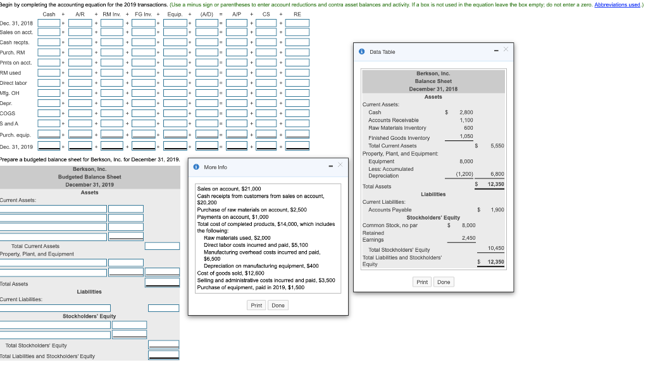Click the A/P input on the Pmts on acct. row
The height and width of the screenshot is (379, 648).
pyautogui.click(x=237, y=62)
